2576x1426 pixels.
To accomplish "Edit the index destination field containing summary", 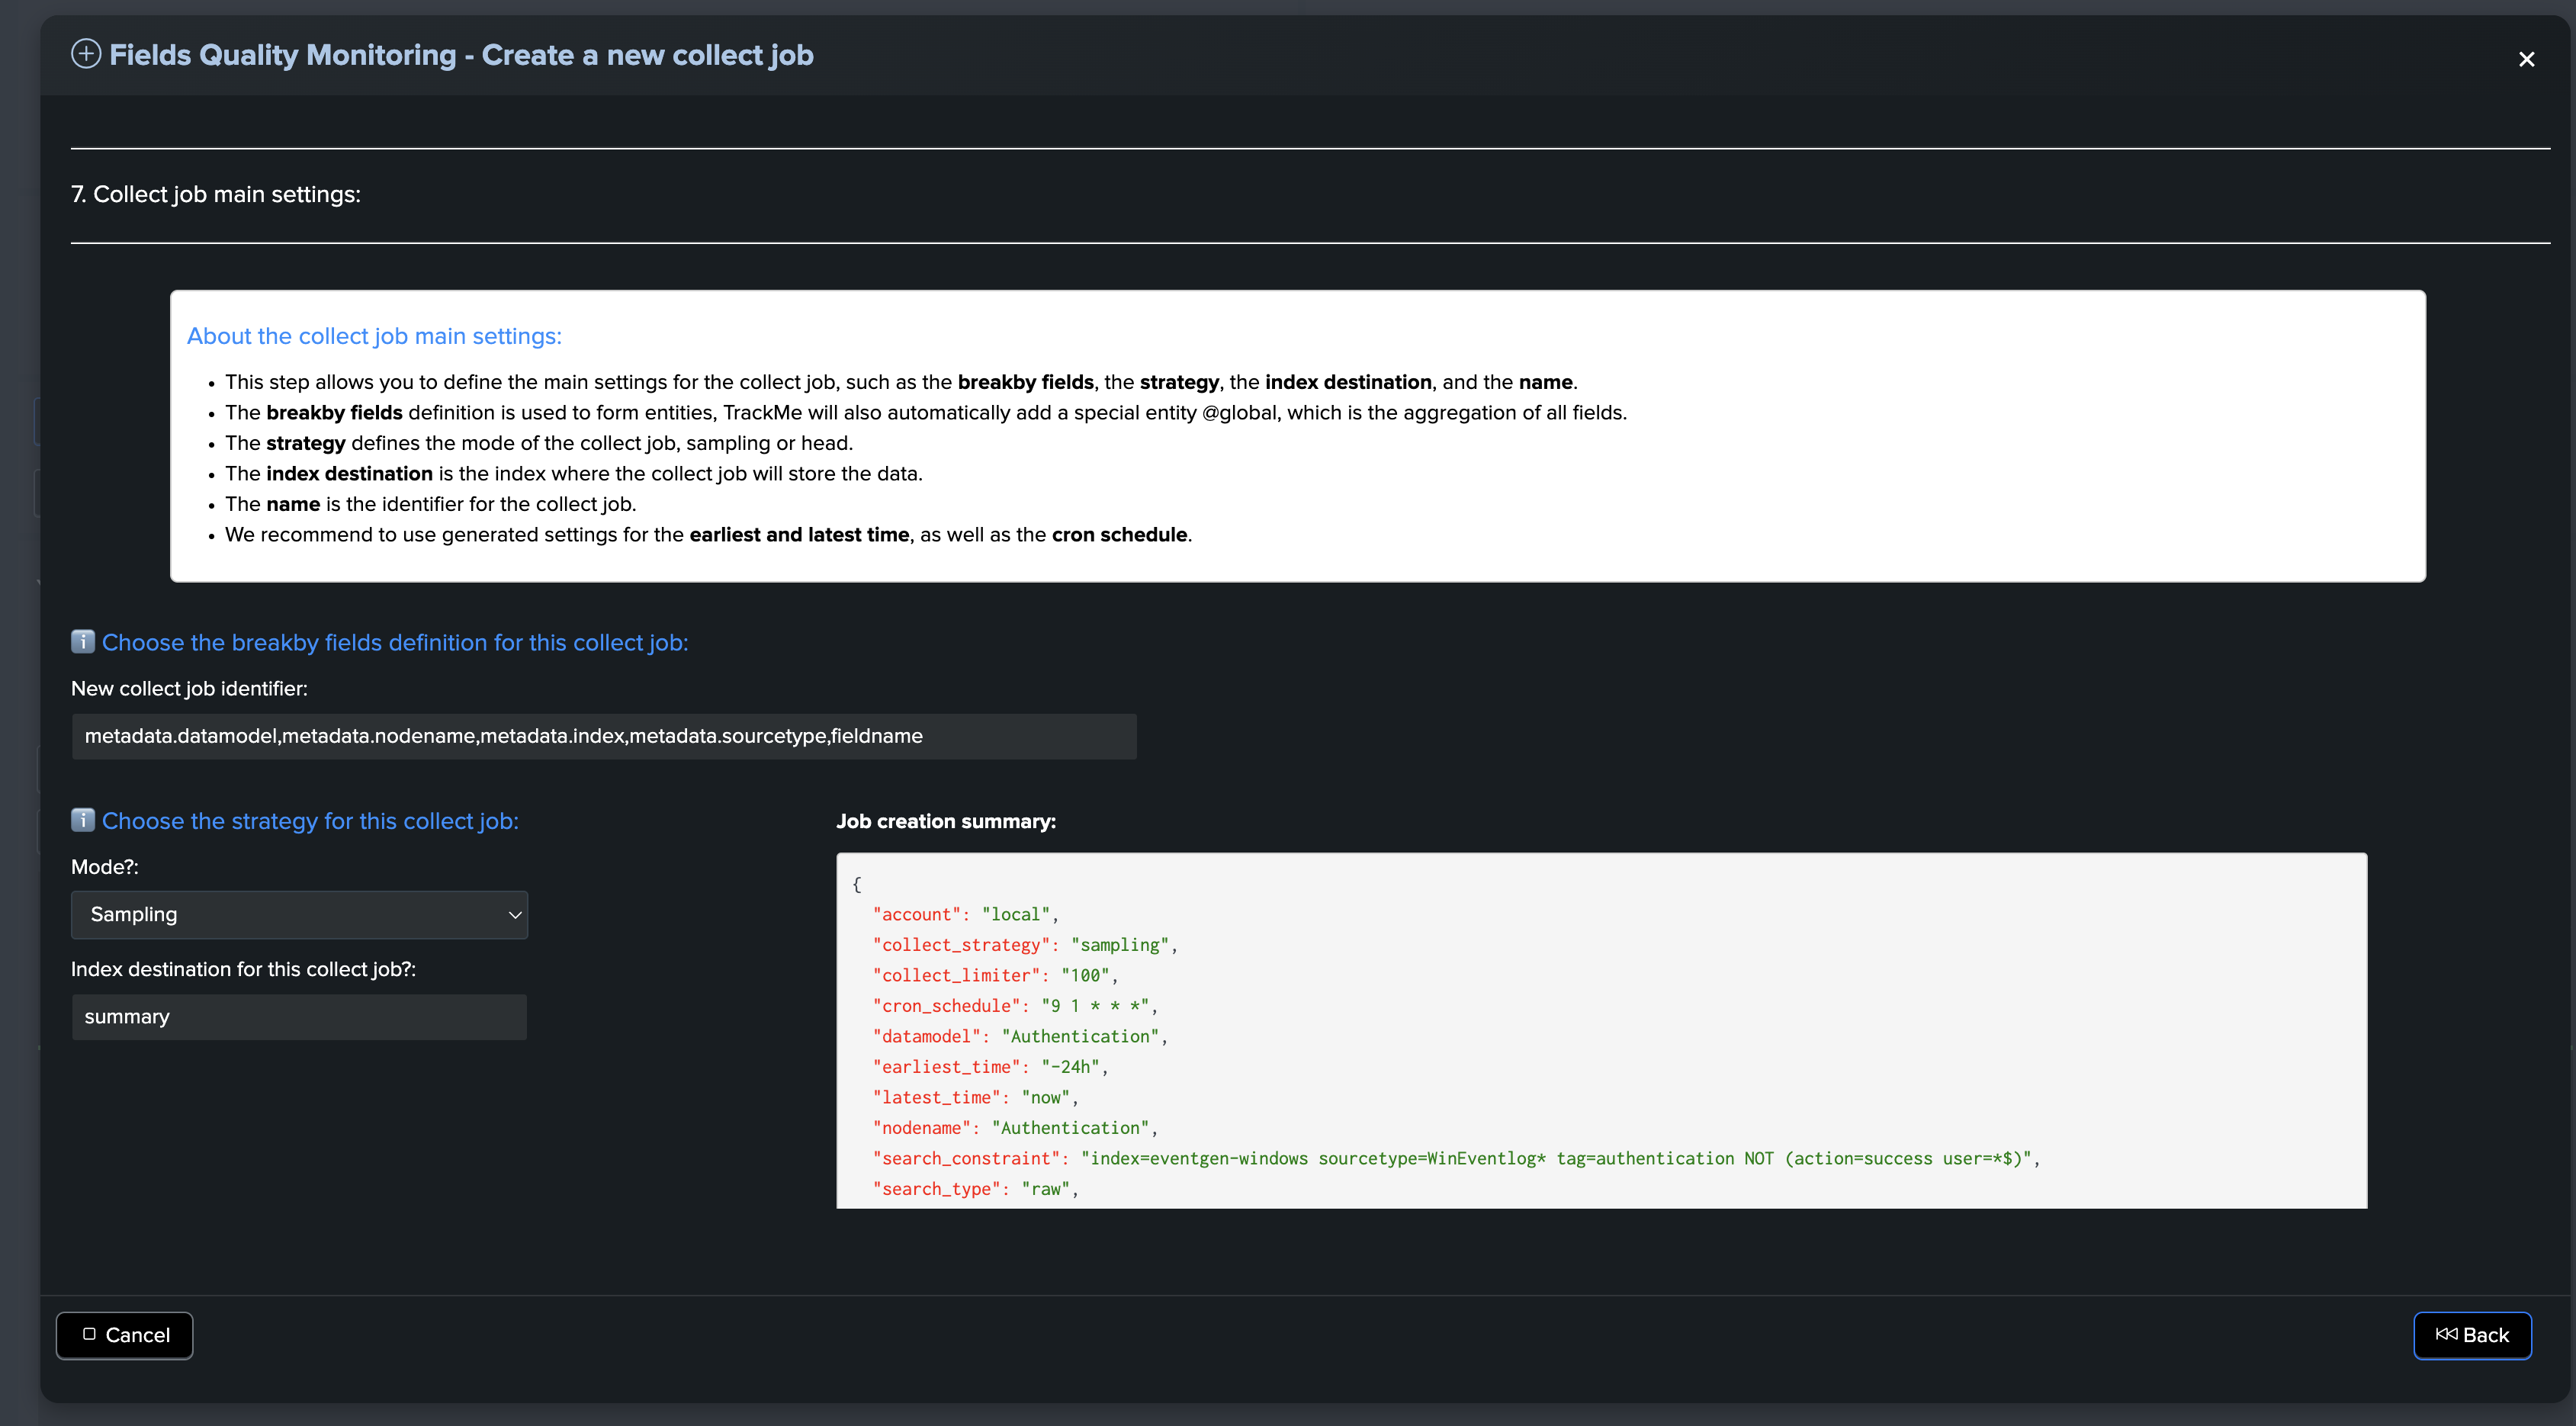I will coord(299,1017).
